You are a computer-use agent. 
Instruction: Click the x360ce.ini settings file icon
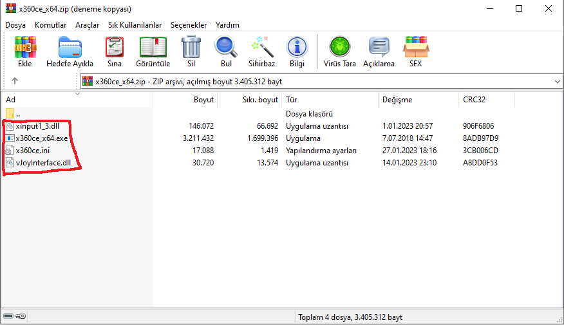pos(10,151)
